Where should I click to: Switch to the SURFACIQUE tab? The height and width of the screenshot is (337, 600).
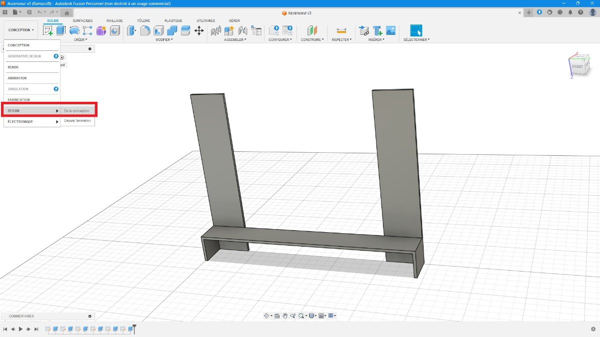(x=82, y=20)
